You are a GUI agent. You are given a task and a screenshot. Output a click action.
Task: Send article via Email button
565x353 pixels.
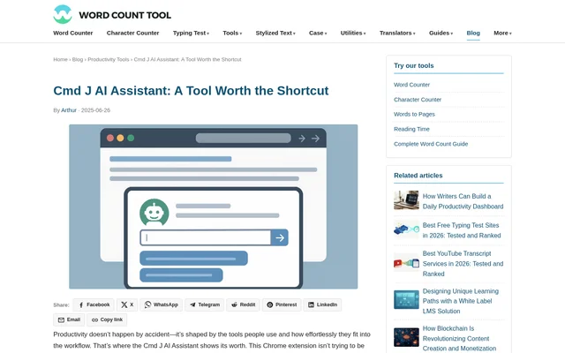pyautogui.click(x=69, y=319)
